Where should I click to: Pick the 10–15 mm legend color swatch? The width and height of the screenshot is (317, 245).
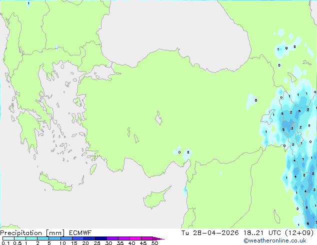tap(66, 238)
